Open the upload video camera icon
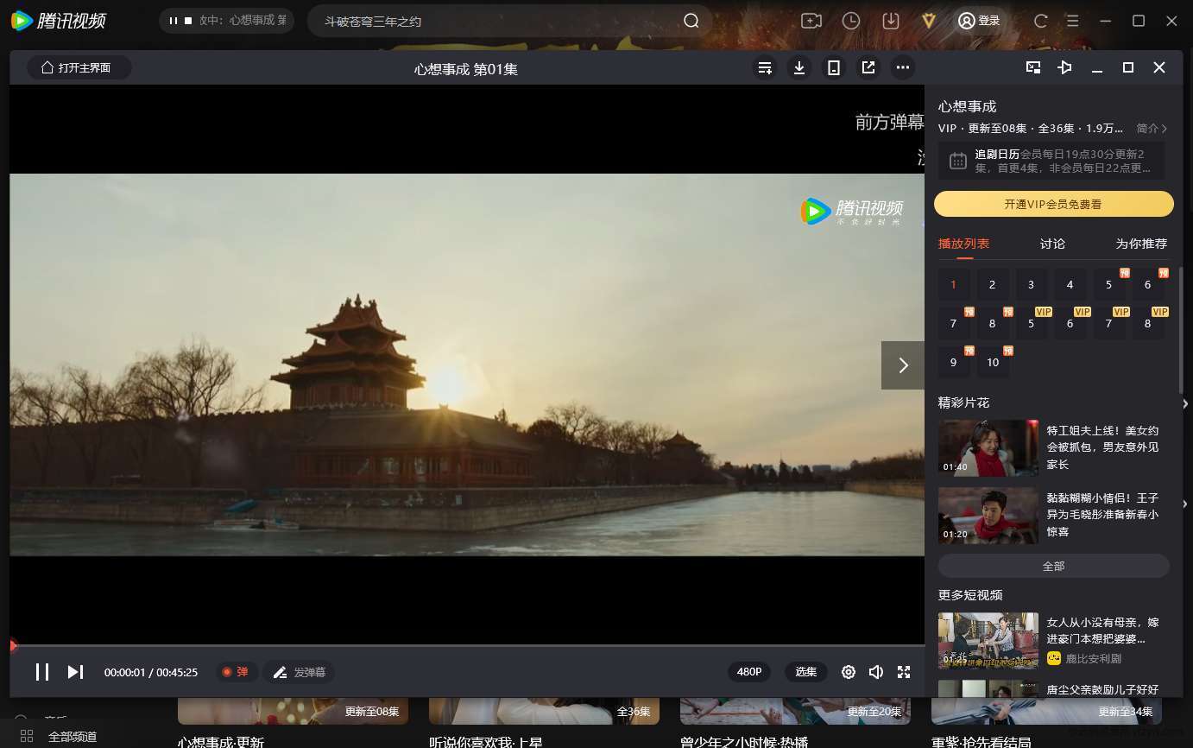 [811, 21]
